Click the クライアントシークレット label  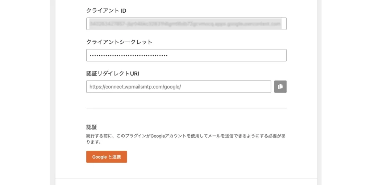pos(119,42)
